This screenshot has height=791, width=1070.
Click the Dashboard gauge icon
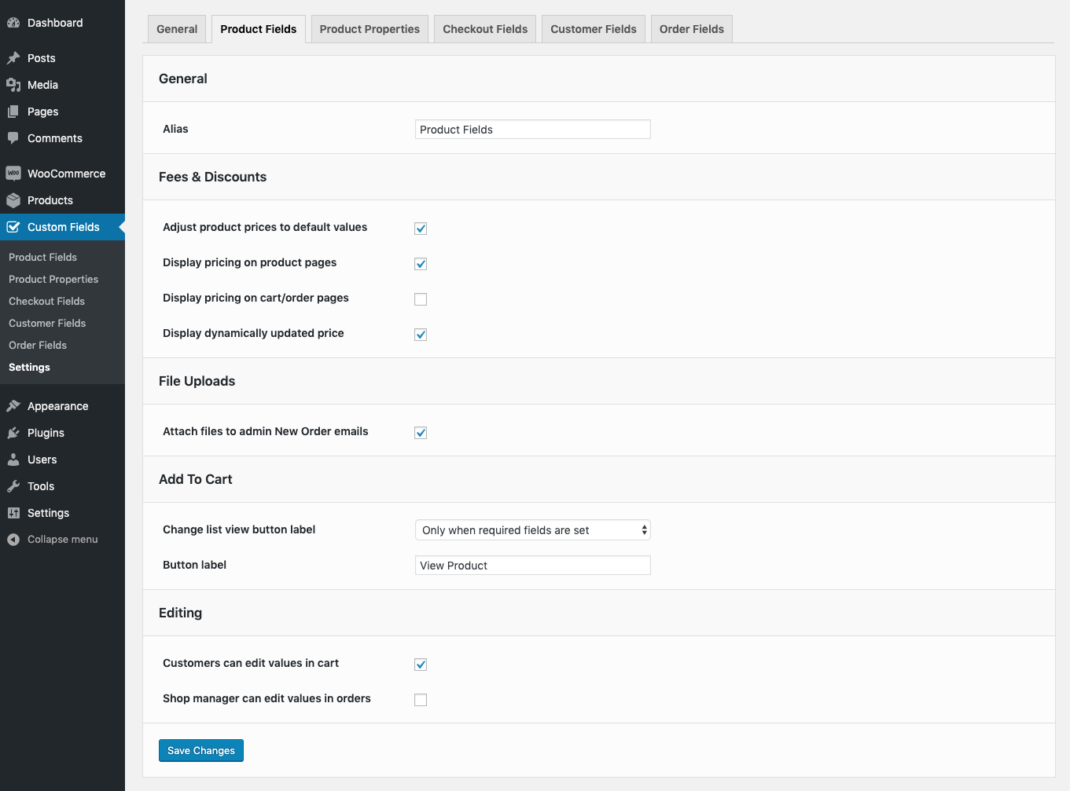coord(13,23)
